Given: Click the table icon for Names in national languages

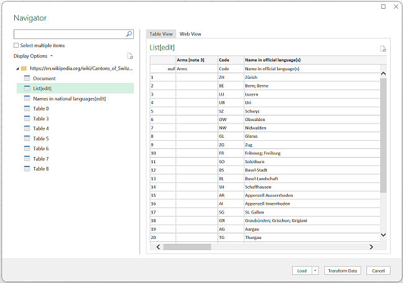Looking at the screenshot, I should [x=27, y=98].
